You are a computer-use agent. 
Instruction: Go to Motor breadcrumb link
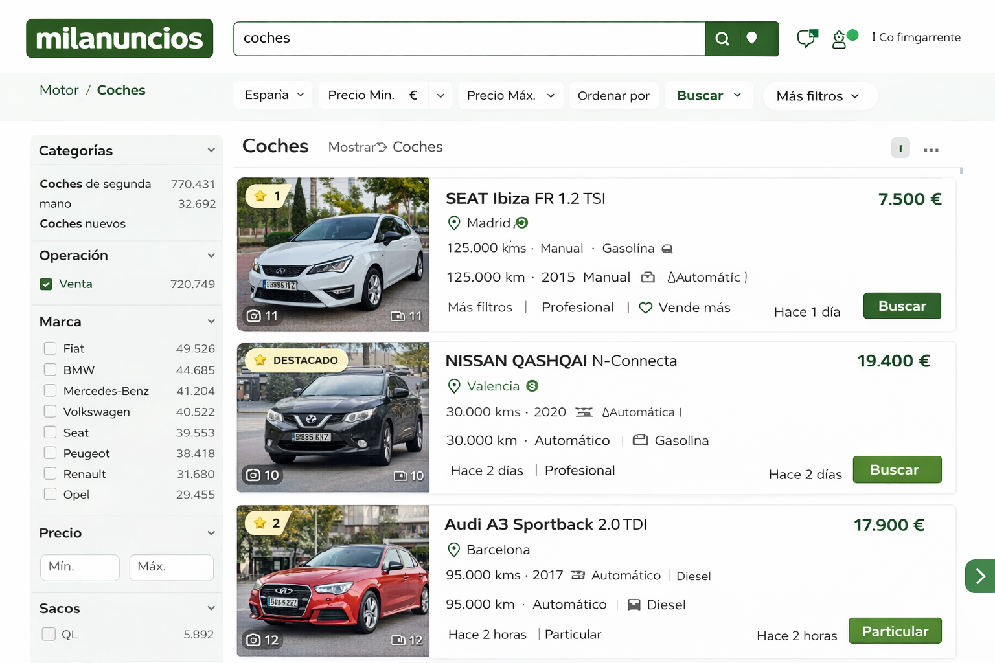click(59, 90)
